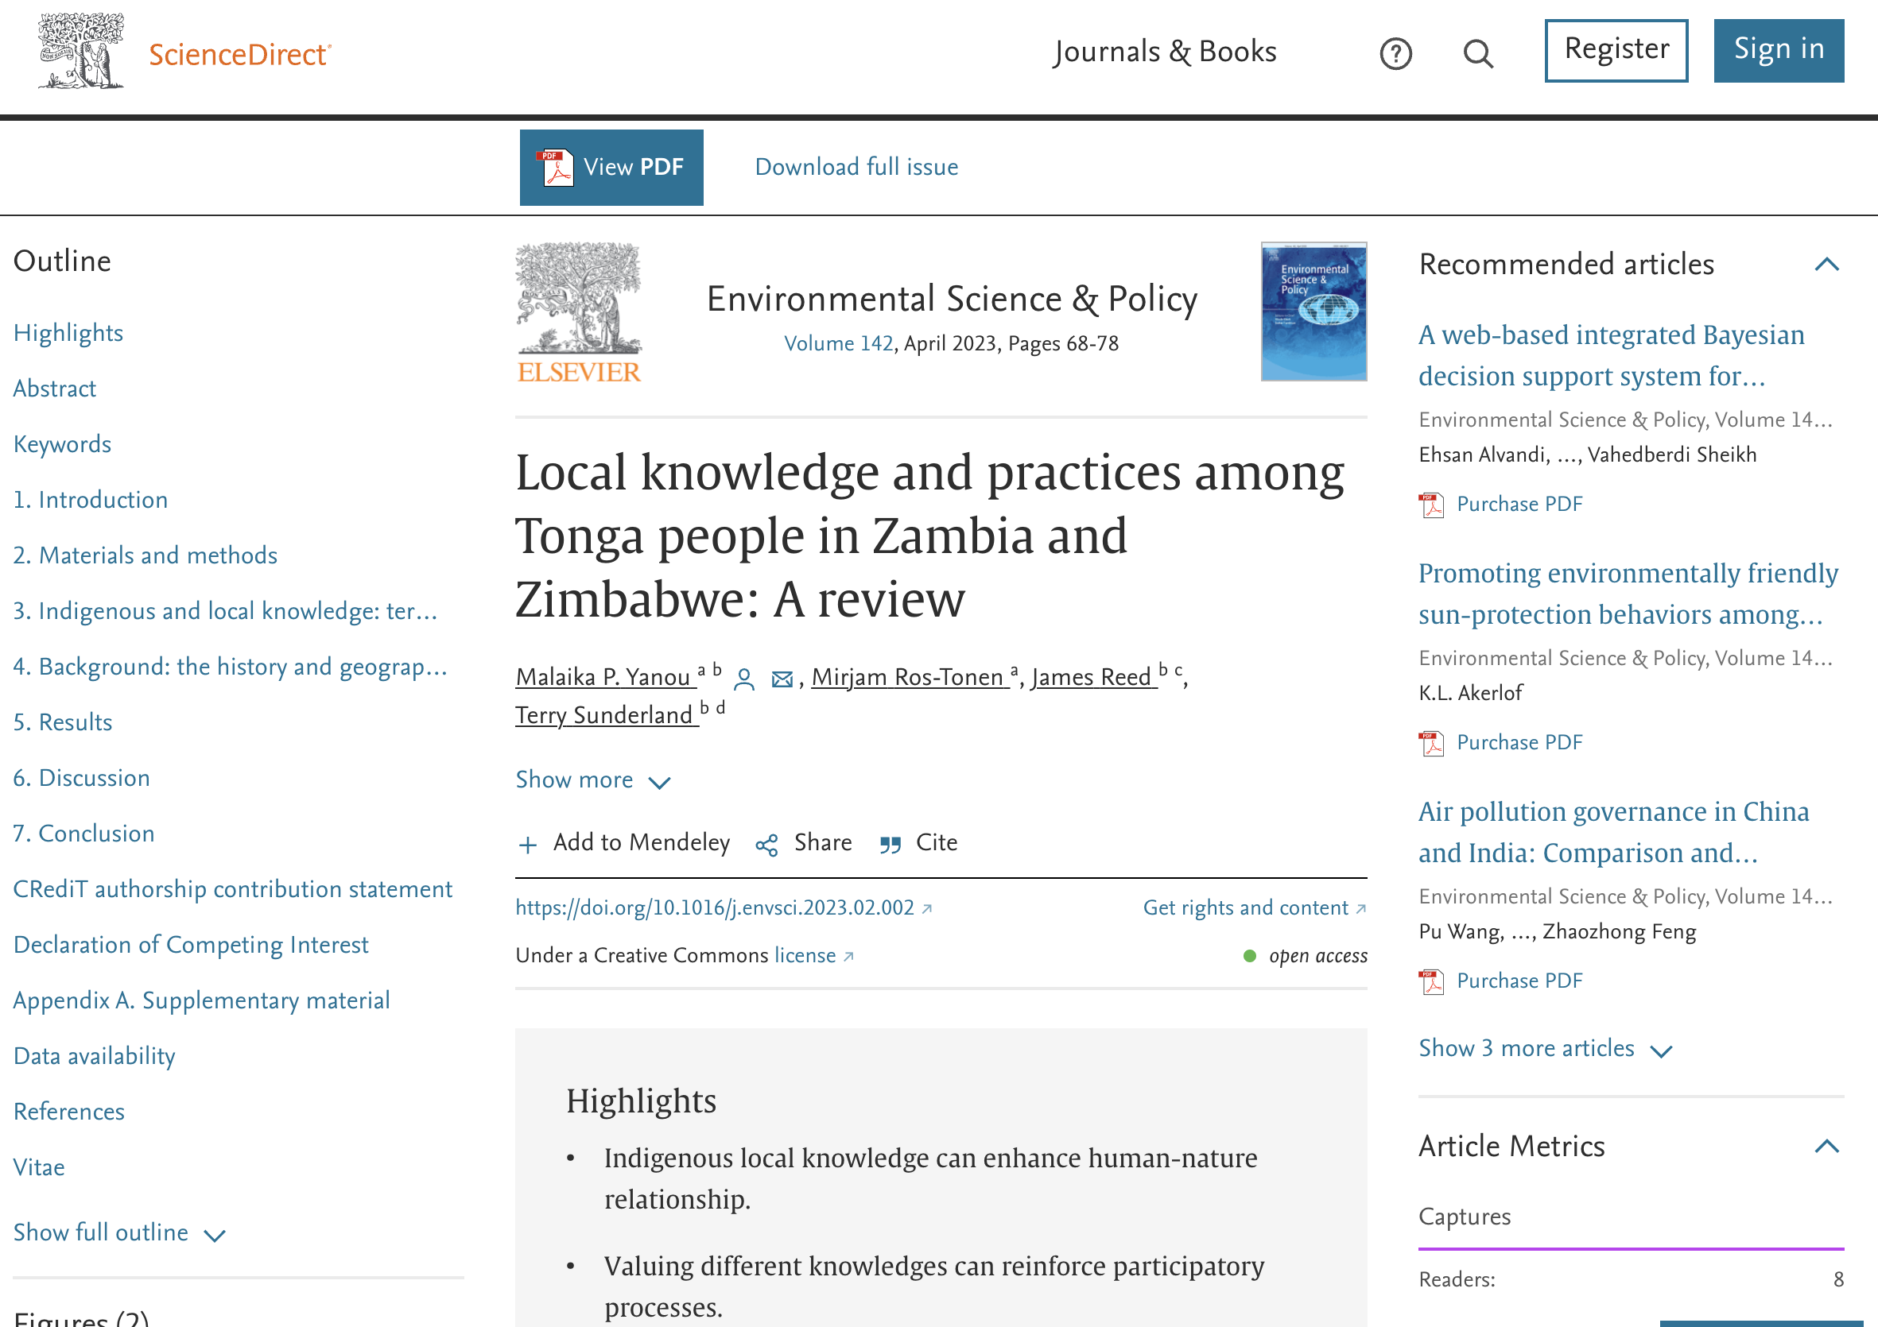The height and width of the screenshot is (1327, 1878).
Task: Open Declaration of Competing Interest
Action: tap(192, 944)
